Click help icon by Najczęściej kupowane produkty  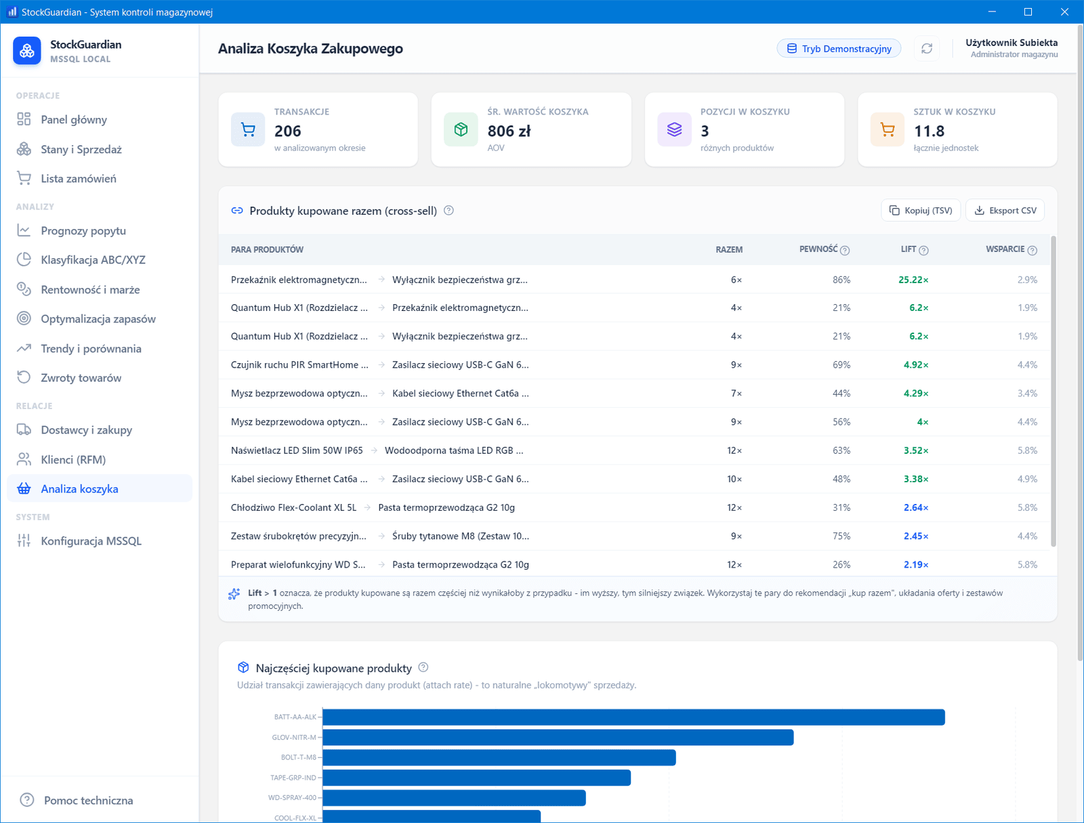tap(423, 667)
